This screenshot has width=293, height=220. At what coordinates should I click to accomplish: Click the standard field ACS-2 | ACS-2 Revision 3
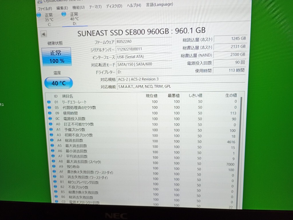pos(181,79)
